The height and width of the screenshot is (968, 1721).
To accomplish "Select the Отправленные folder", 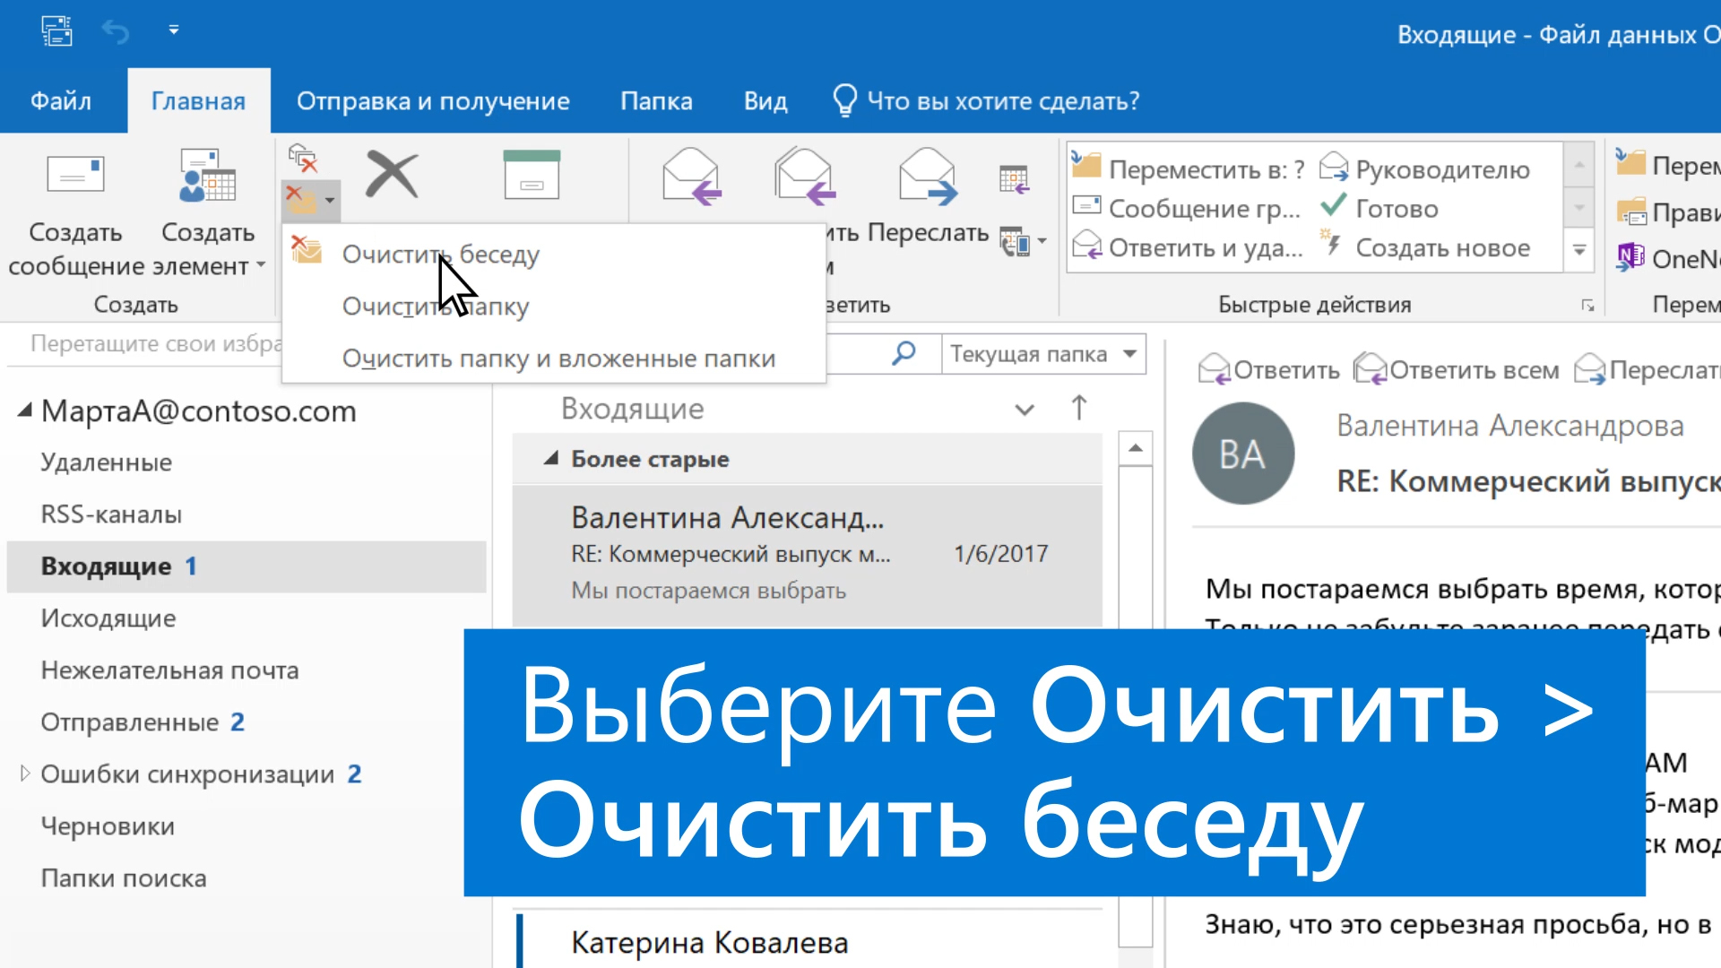I will coord(130,722).
